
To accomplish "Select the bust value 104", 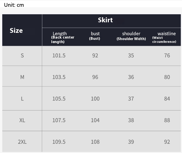I will [x=95, y=120].
